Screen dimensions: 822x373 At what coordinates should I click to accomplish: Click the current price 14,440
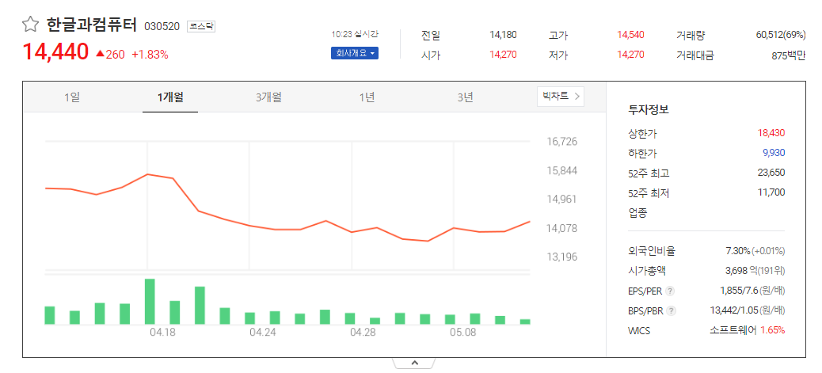(55, 52)
